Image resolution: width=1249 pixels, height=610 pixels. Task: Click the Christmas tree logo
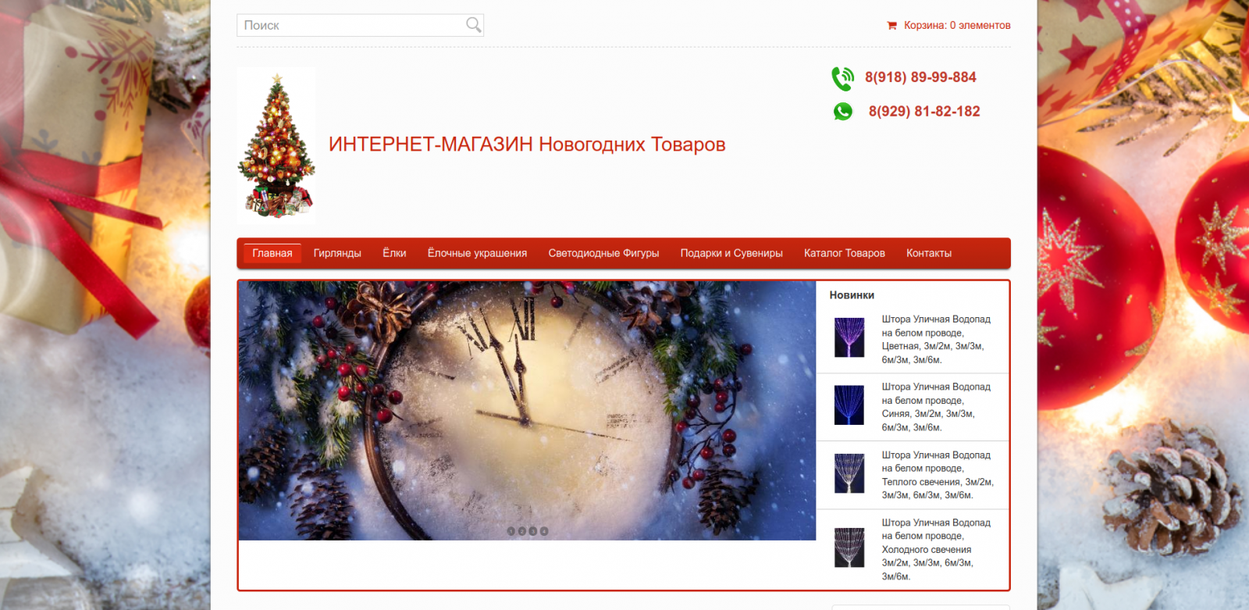(276, 145)
